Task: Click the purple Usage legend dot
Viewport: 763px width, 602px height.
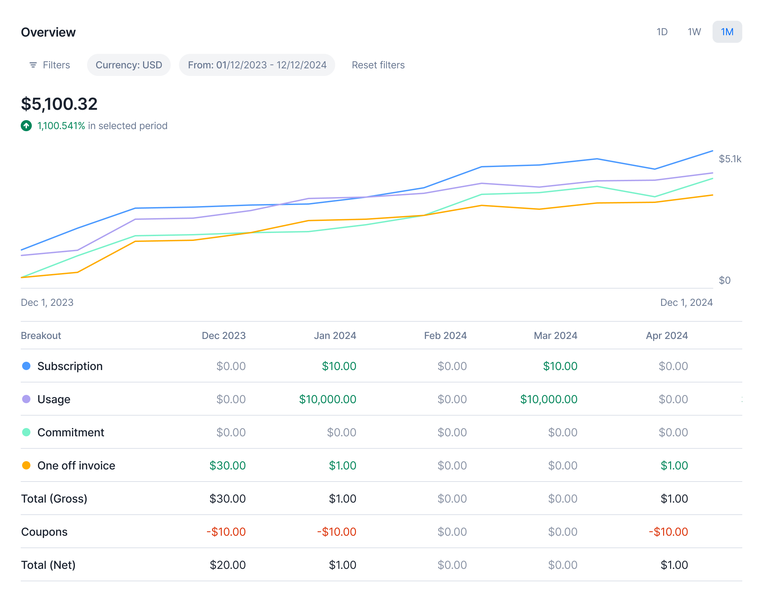Action: (x=27, y=399)
